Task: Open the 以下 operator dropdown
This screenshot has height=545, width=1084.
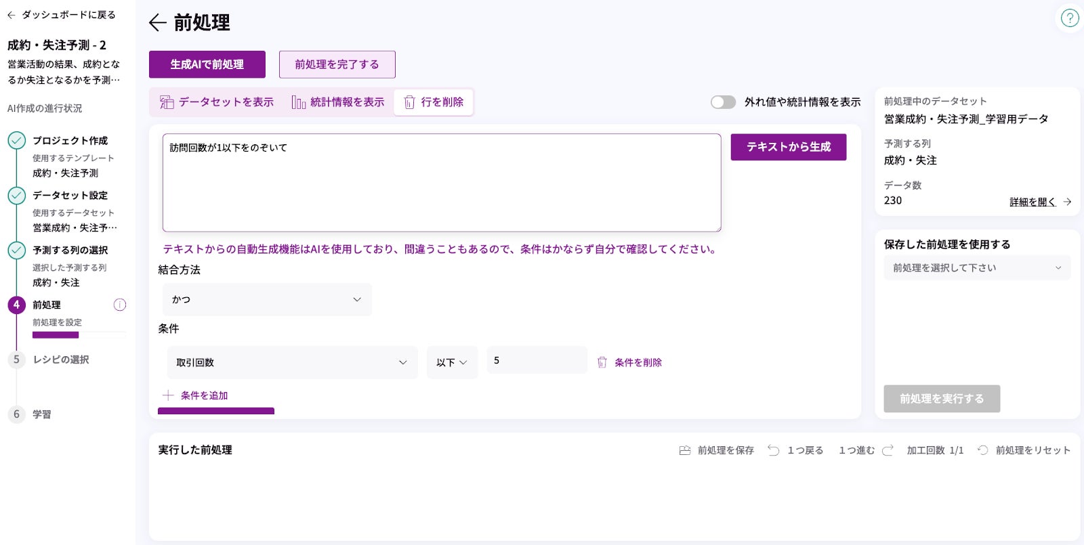Action: (x=452, y=362)
